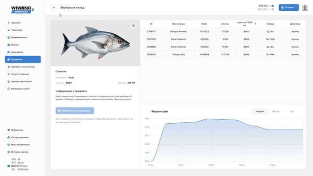This screenshot has width=313, height=176.
Task: Click the category value Рыба
Action: [71, 78]
